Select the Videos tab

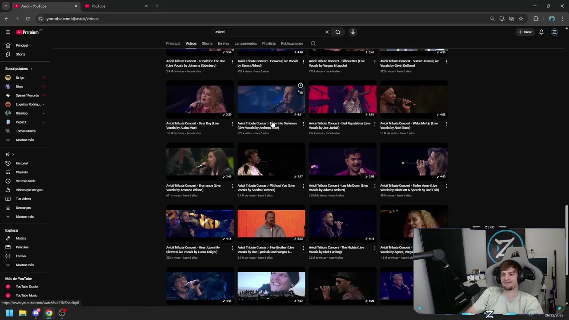191,44
